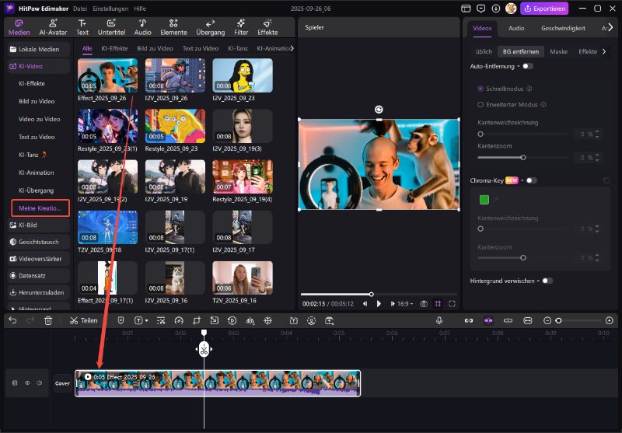
Task: Click the Kantenzoom slider under Auto-Entfernung
Action: tap(522, 157)
